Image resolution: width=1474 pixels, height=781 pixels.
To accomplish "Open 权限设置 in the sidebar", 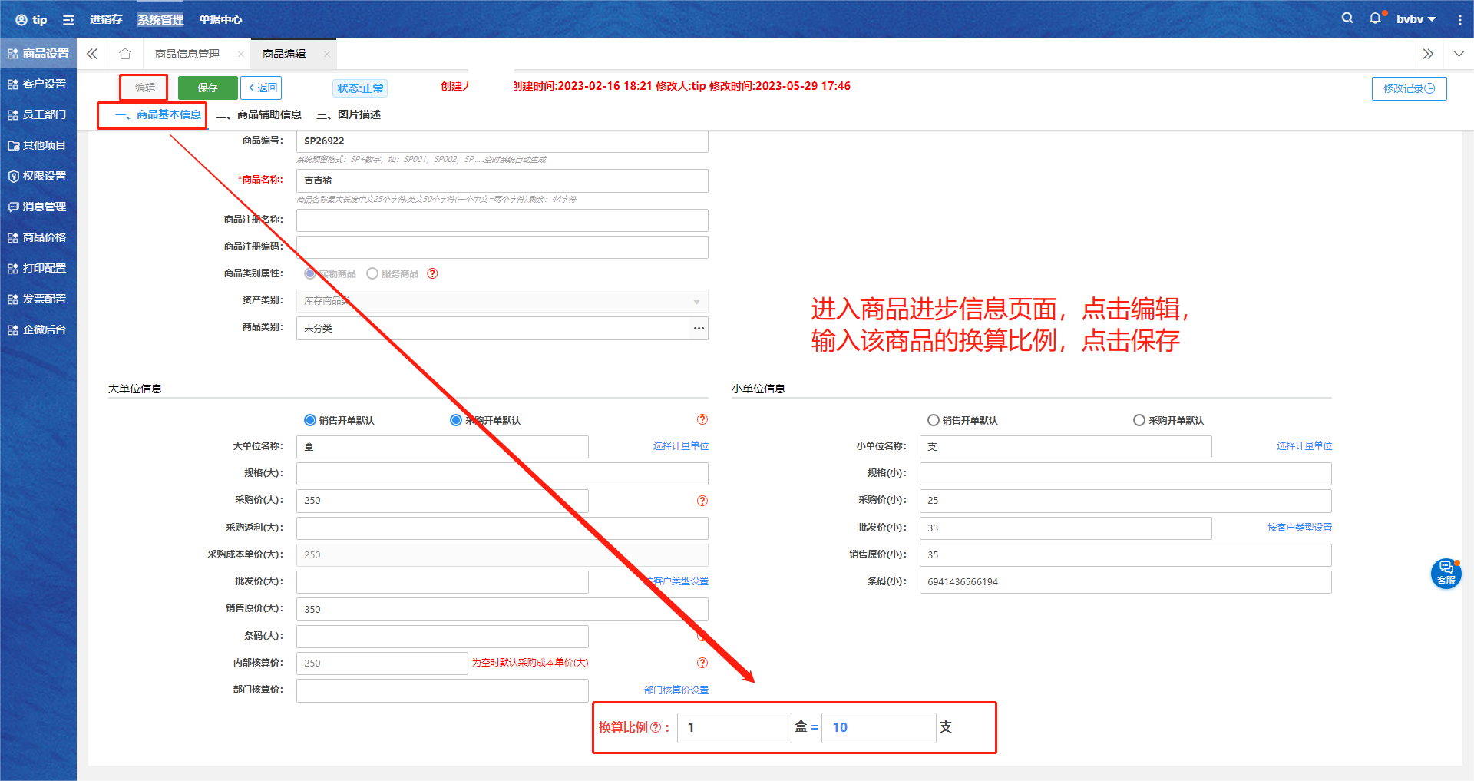I will [38, 176].
